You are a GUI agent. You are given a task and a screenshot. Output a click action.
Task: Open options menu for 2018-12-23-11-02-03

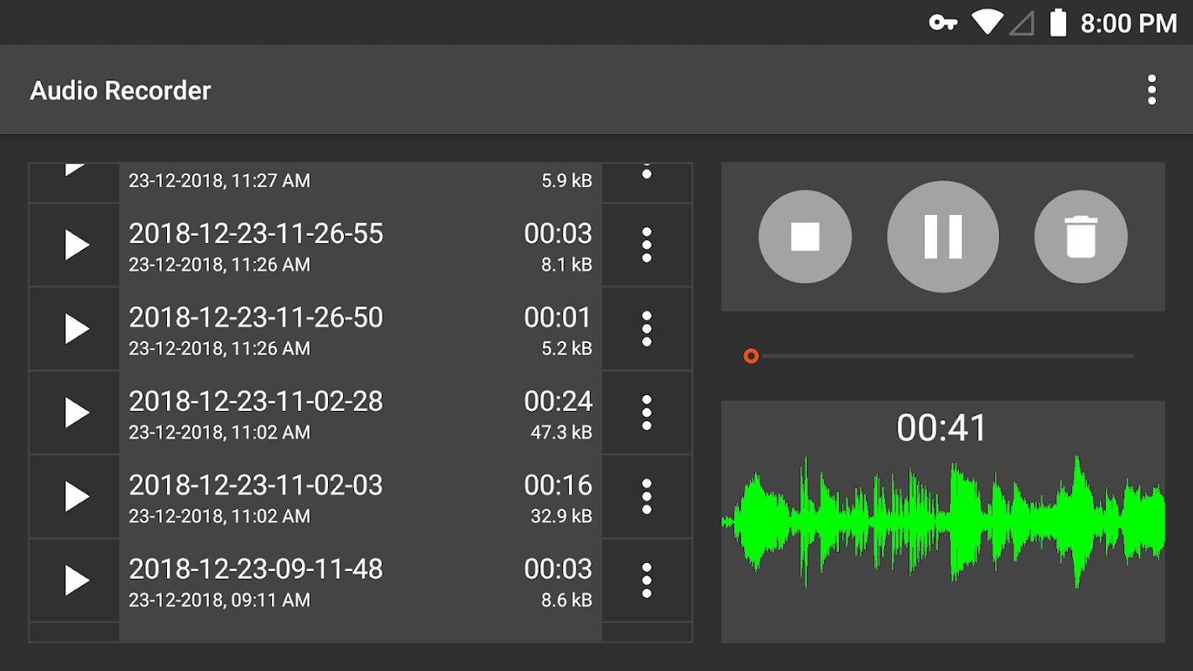pyautogui.click(x=647, y=497)
